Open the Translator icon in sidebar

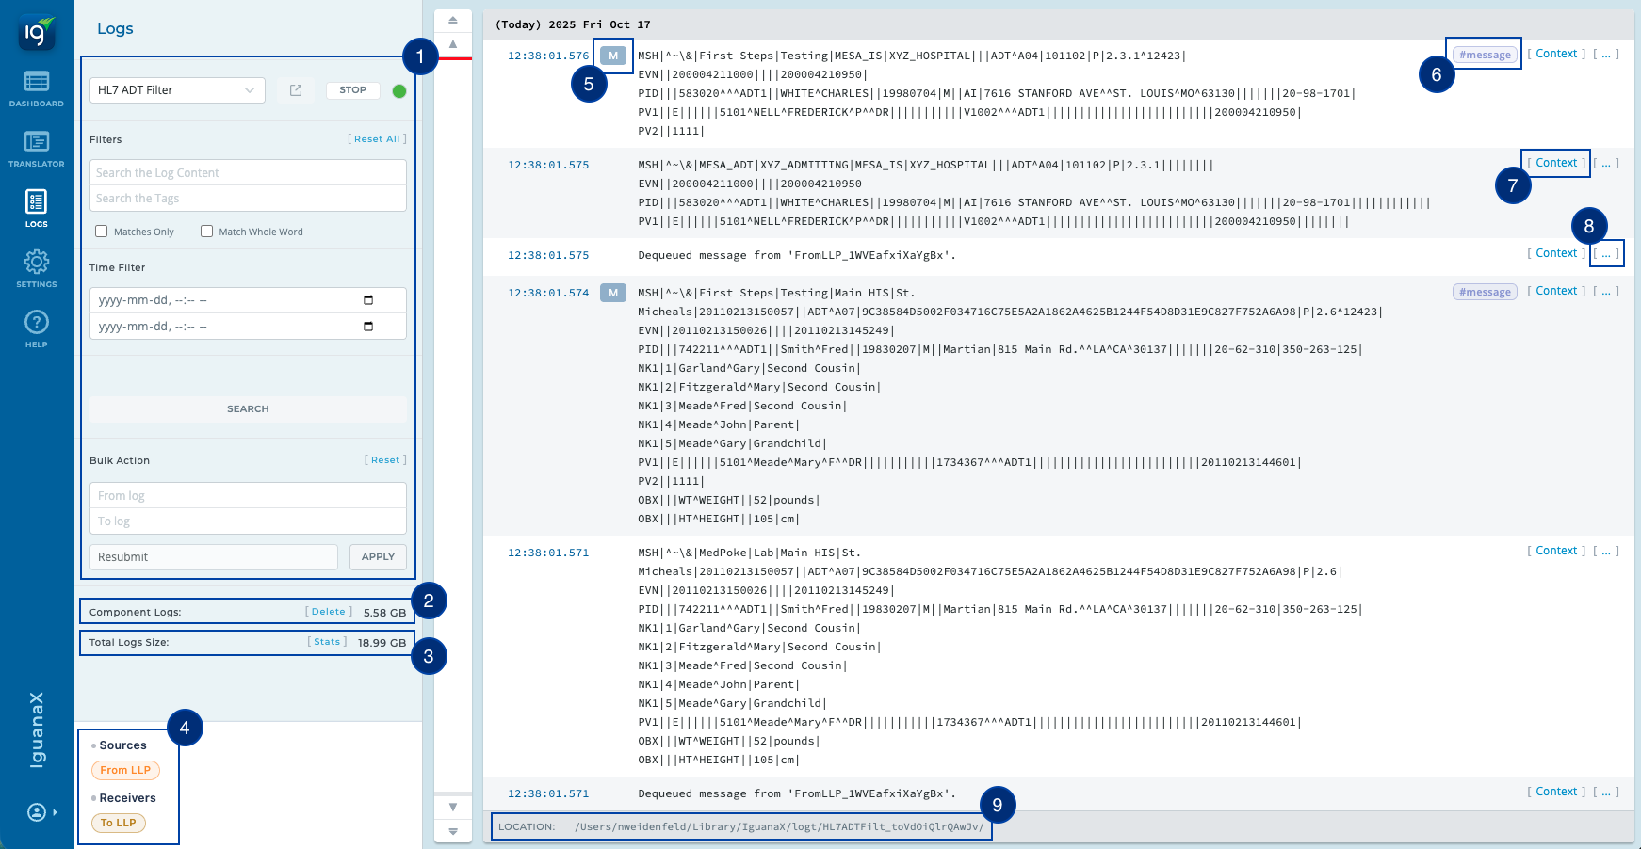tap(37, 149)
